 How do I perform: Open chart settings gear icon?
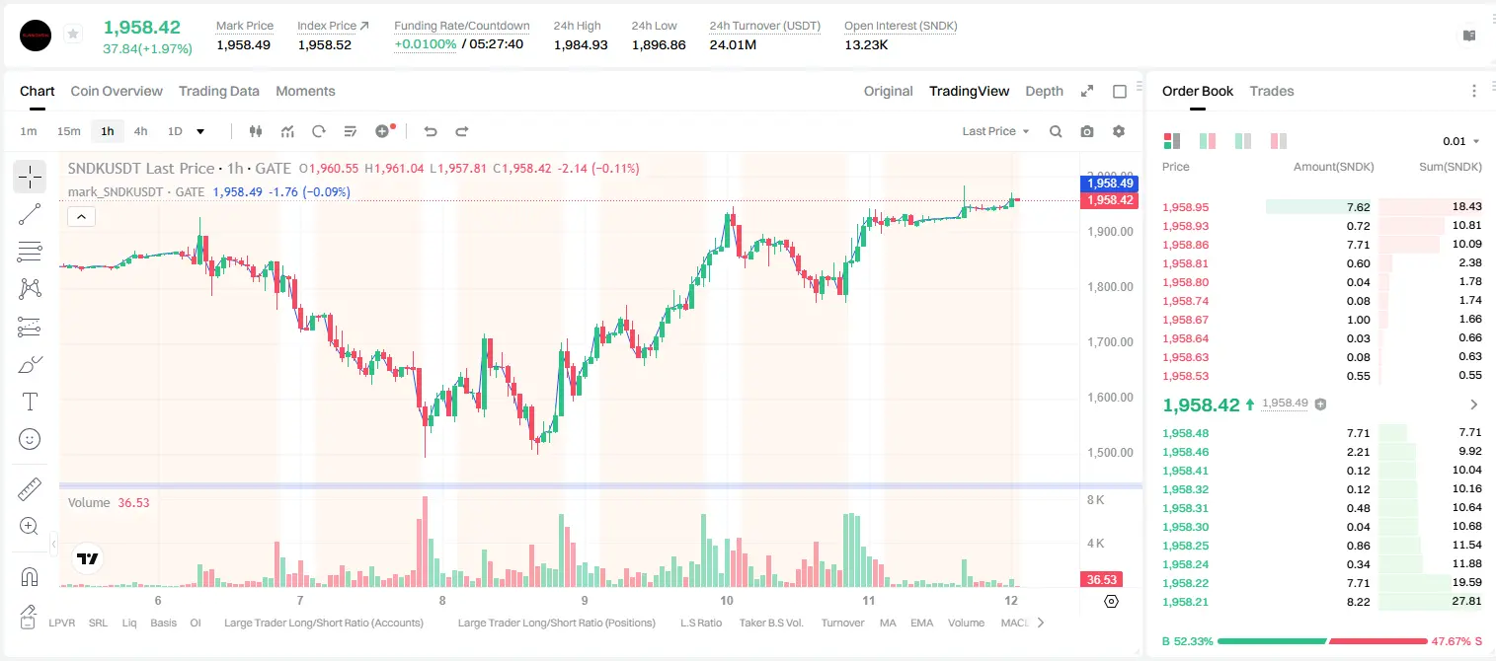pos(1119,131)
